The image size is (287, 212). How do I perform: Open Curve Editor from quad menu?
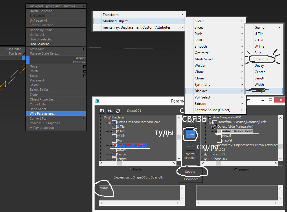[x=56, y=104]
